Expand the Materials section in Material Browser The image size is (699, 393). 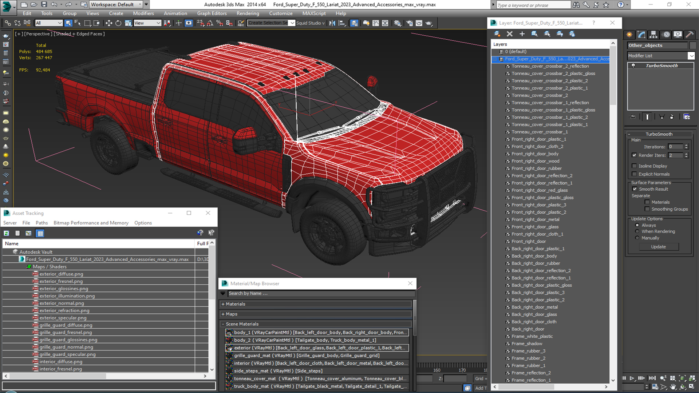click(223, 304)
